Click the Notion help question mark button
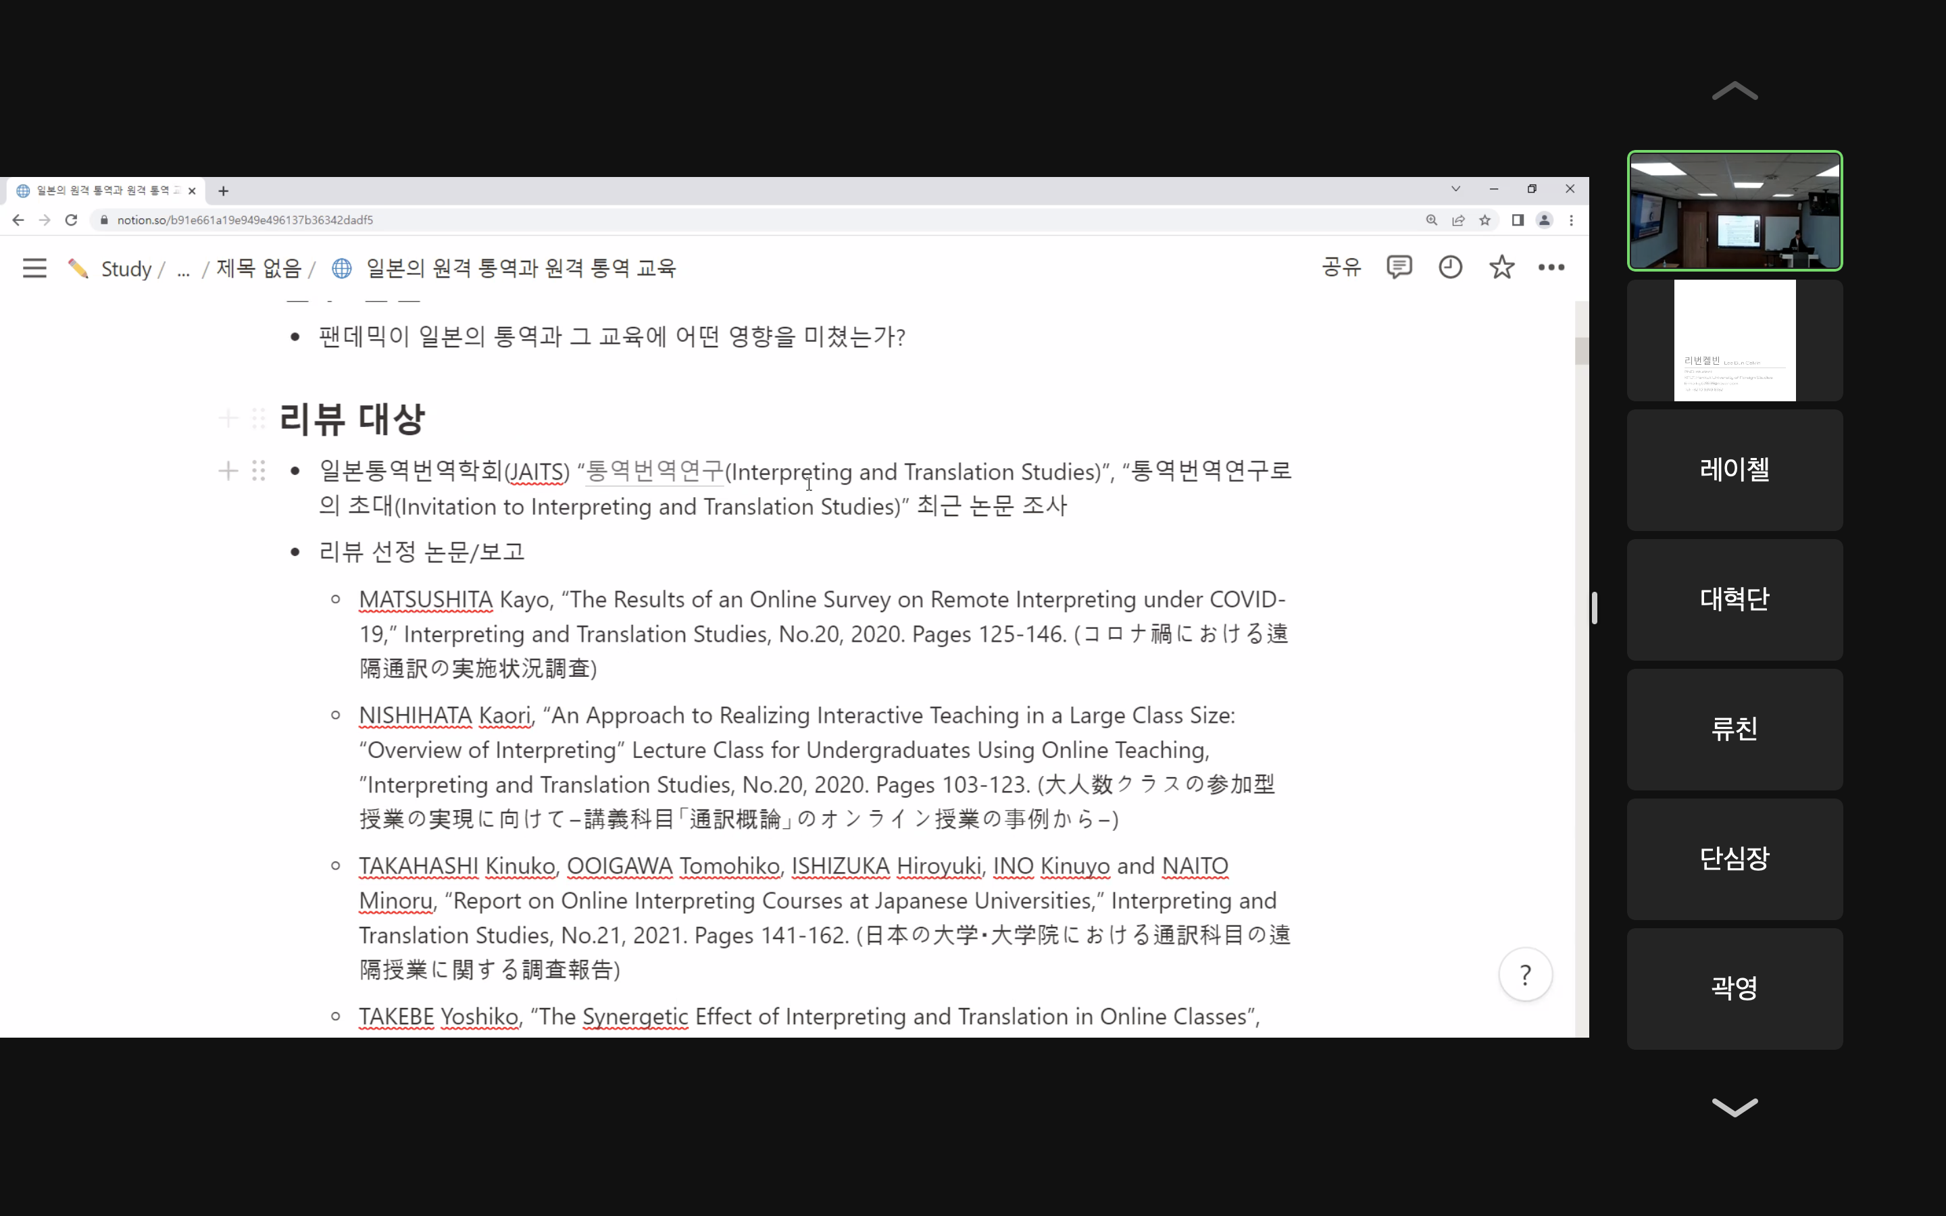Viewport: 1946px width, 1216px height. tap(1526, 975)
